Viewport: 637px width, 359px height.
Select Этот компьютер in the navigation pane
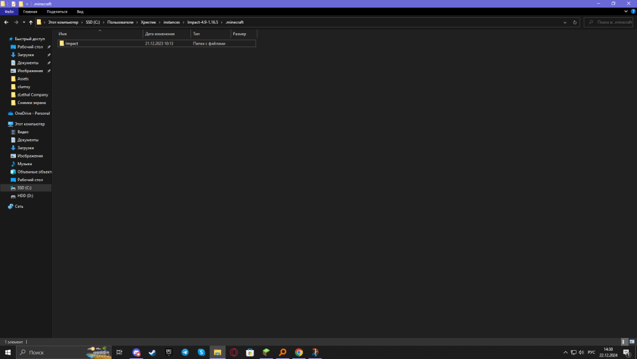29,124
